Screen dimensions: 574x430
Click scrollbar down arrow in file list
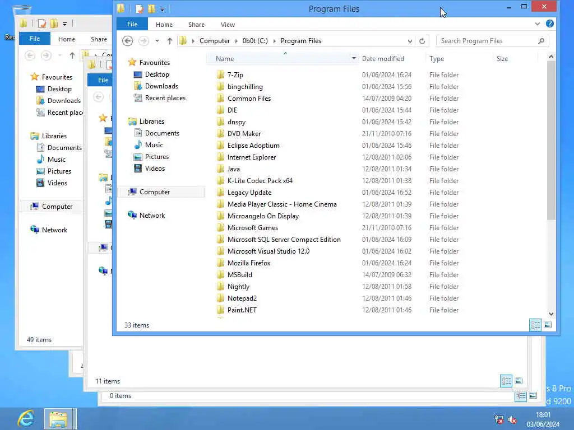click(551, 314)
